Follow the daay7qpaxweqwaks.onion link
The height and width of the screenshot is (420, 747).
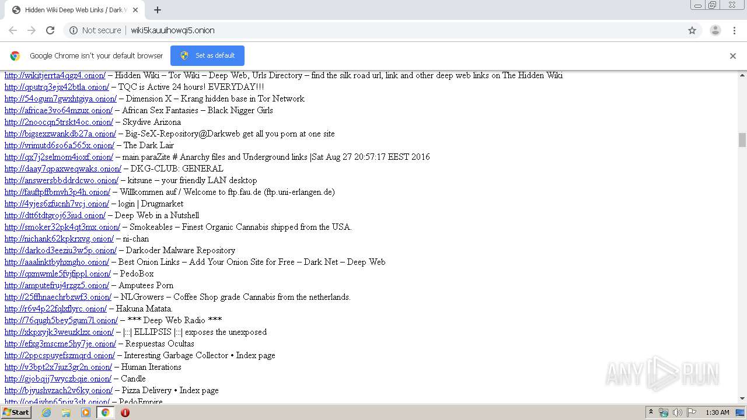[63, 169]
